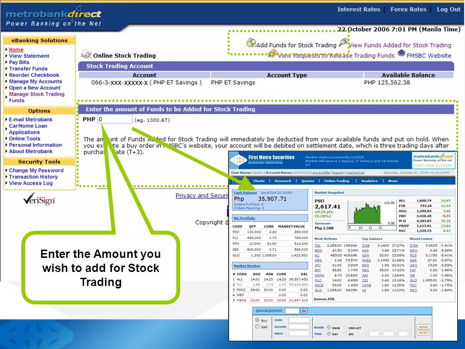Image resolution: width=465 pixels, height=349 pixels.
Task: Click the PRICE input field
Action: coord(299,333)
